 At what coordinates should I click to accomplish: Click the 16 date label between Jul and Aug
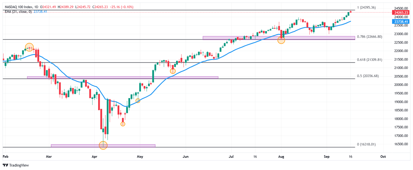click(255, 156)
